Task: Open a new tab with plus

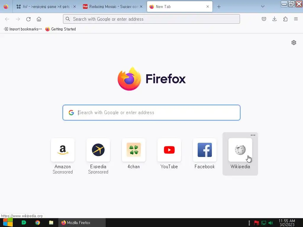Action: click(219, 7)
